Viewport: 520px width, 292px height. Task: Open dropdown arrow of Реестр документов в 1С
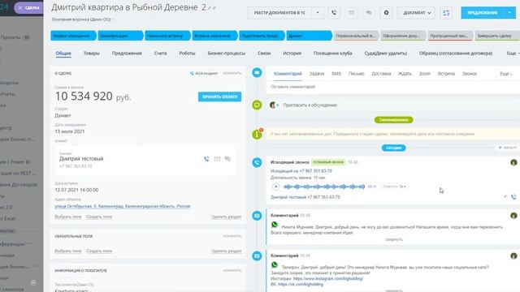[x=318, y=13]
